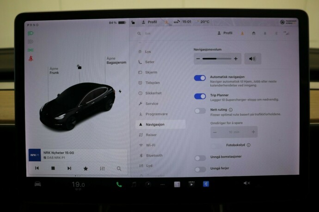Open the phone app on bottom bar

point(119,184)
